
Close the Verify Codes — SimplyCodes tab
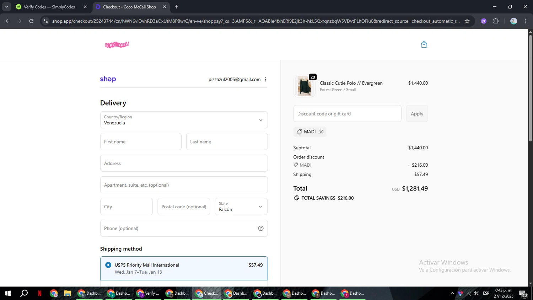85,7
